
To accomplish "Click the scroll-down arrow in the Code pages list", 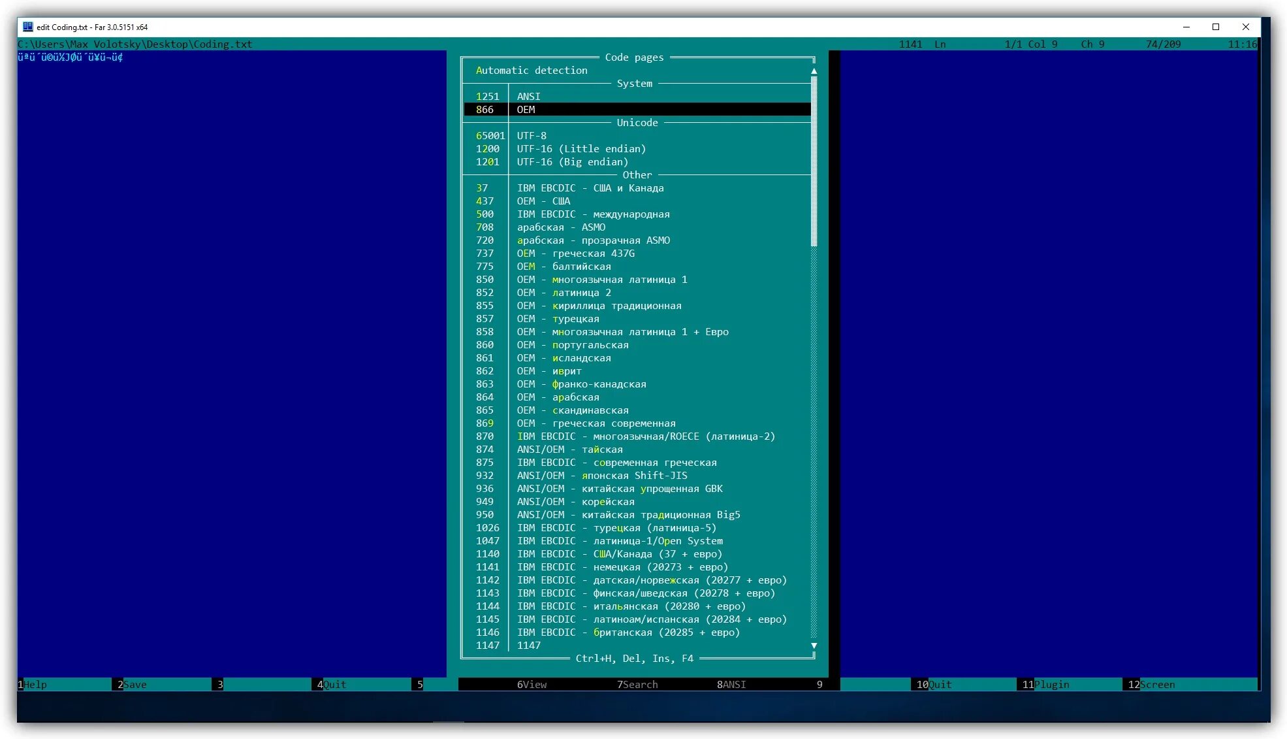I will [x=814, y=646].
